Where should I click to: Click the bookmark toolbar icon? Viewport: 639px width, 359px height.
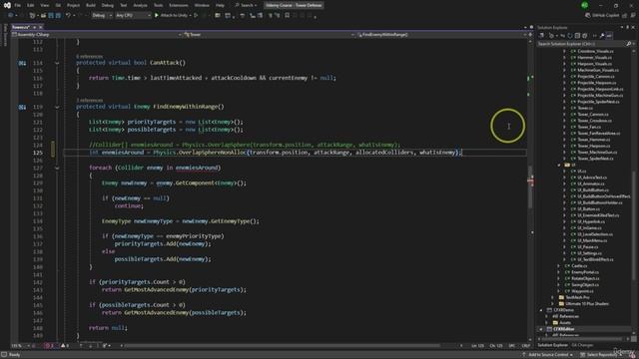pyautogui.click(x=287, y=16)
